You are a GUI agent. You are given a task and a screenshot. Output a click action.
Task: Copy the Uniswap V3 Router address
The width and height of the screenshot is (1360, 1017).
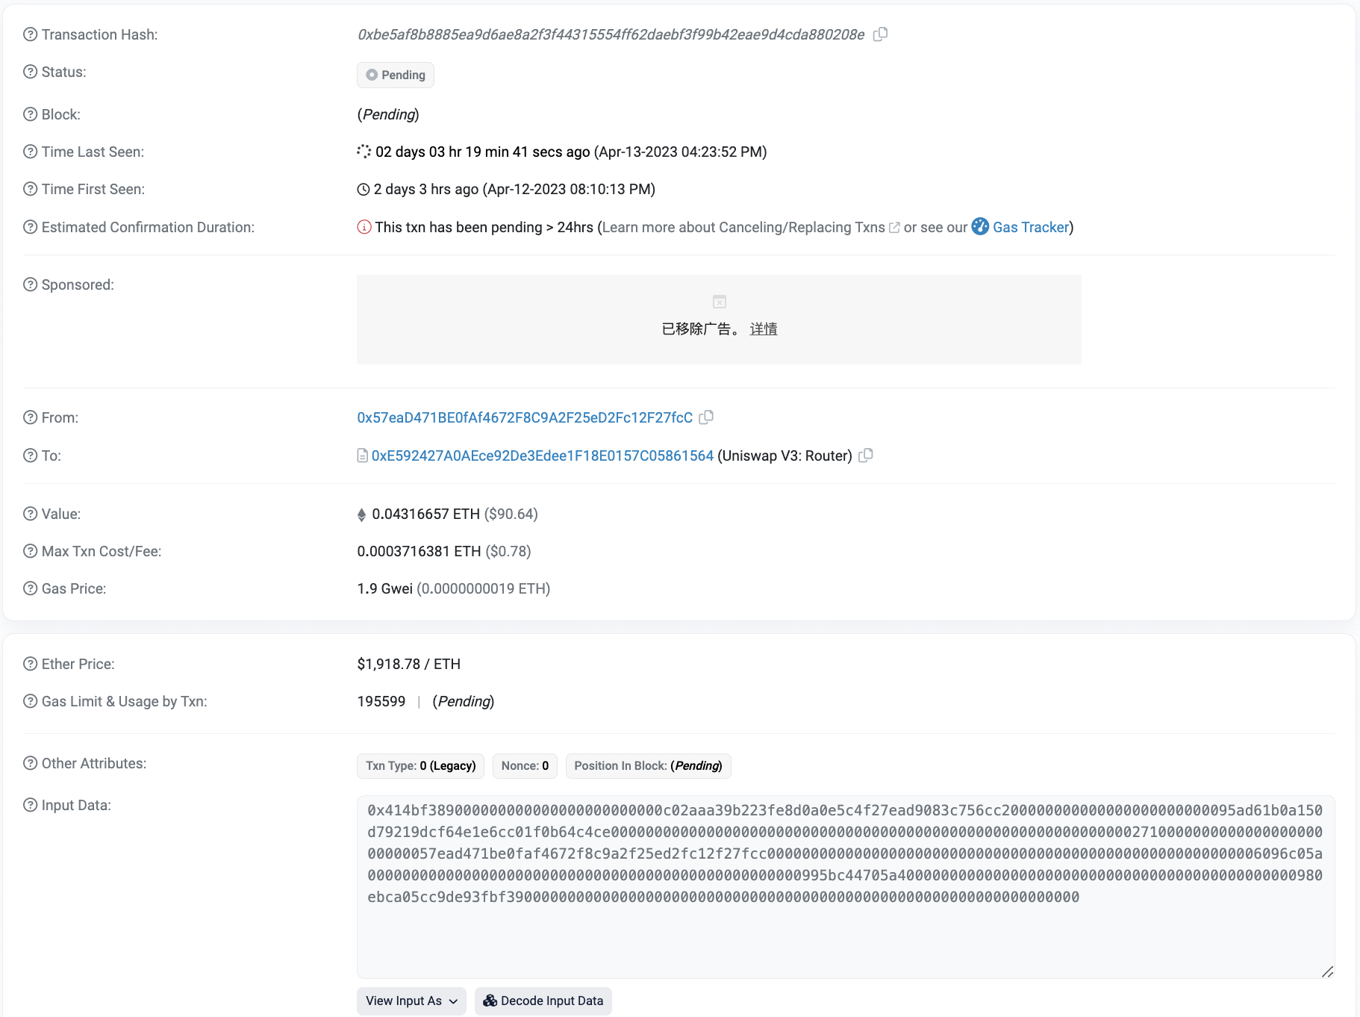(x=866, y=455)
